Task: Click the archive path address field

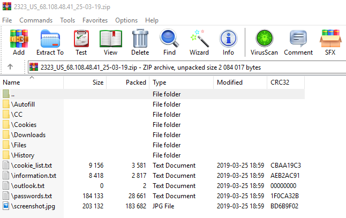Action: [x=187, y=67]
